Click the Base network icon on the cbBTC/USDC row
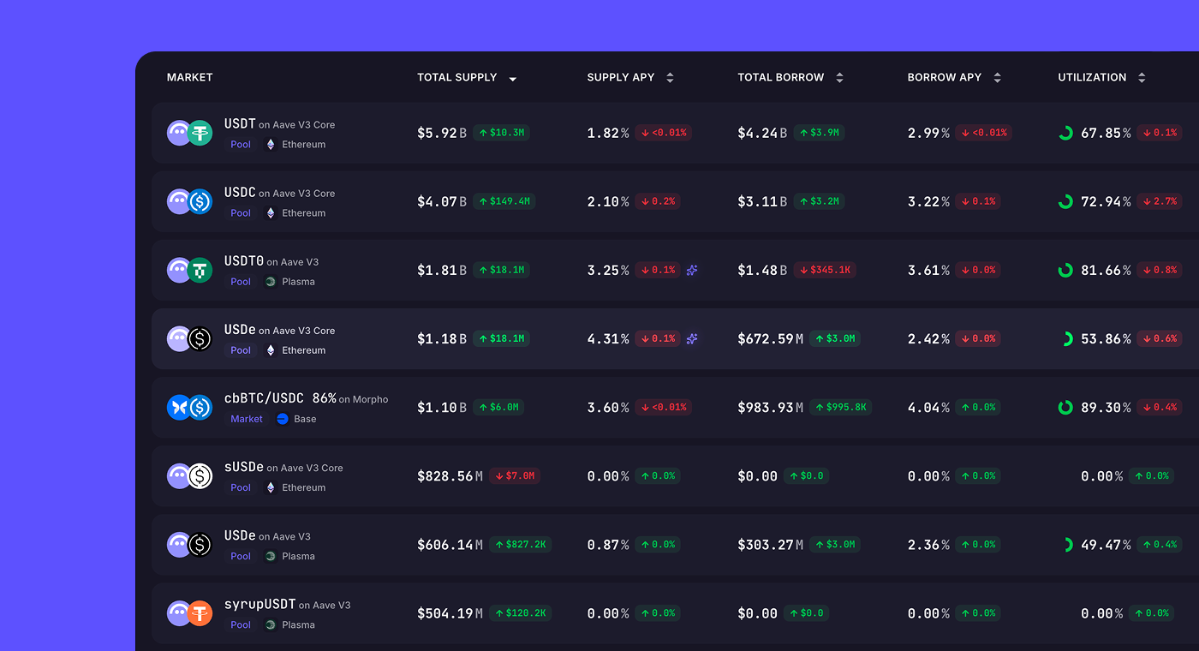1199x651 pixels. click(x=282, y=419)
